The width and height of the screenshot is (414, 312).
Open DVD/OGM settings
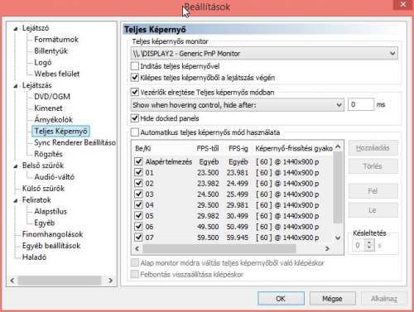tap(52, 97)
